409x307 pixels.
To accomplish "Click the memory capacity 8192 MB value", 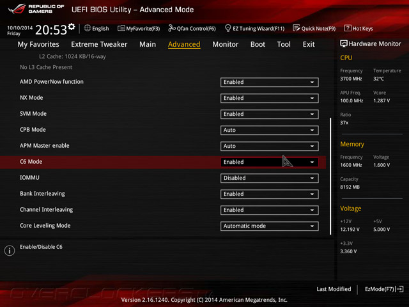I will (x=350, y=187).
